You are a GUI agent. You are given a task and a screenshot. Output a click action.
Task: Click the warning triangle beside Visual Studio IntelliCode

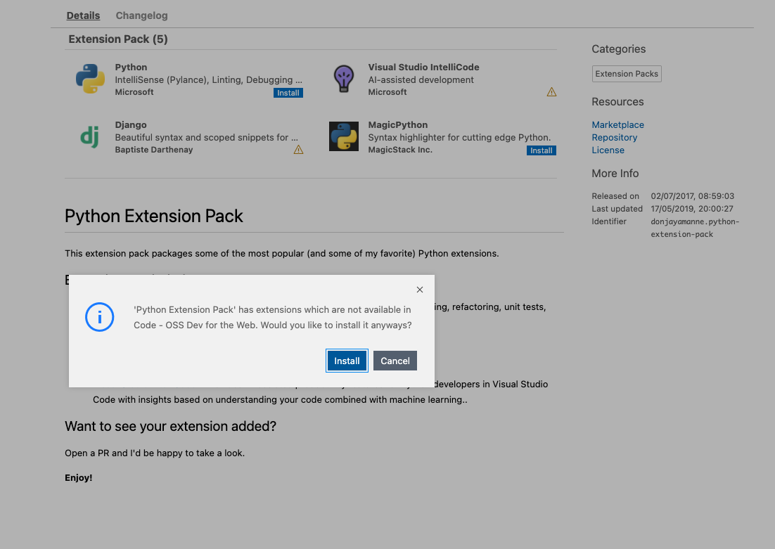coord(551,91)
